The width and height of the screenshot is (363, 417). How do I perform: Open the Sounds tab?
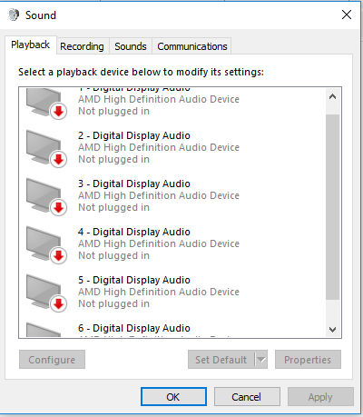pos(131,46)
